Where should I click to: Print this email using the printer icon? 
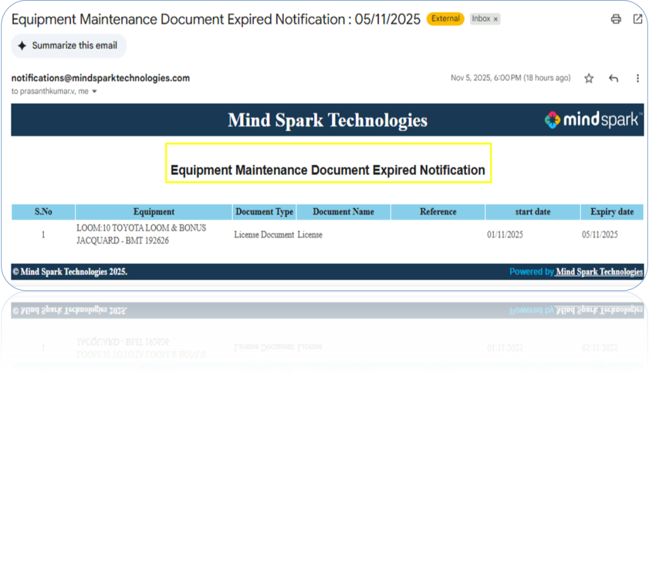[x=615, y=19]
